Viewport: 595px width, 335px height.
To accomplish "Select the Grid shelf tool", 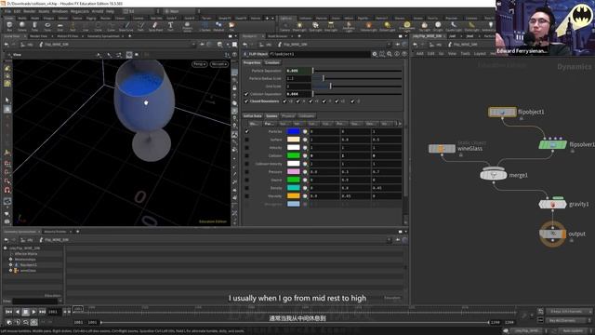I will [x=59, y=26].
